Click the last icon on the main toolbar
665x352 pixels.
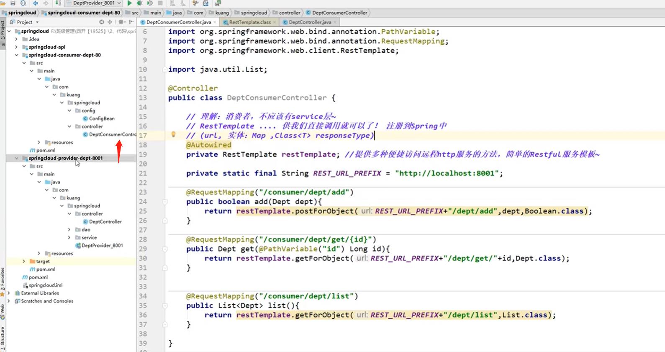coord(218,3)
